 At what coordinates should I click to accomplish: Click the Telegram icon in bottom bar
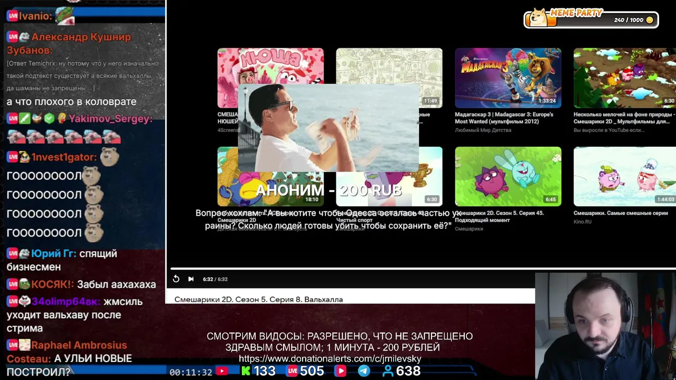364,371
